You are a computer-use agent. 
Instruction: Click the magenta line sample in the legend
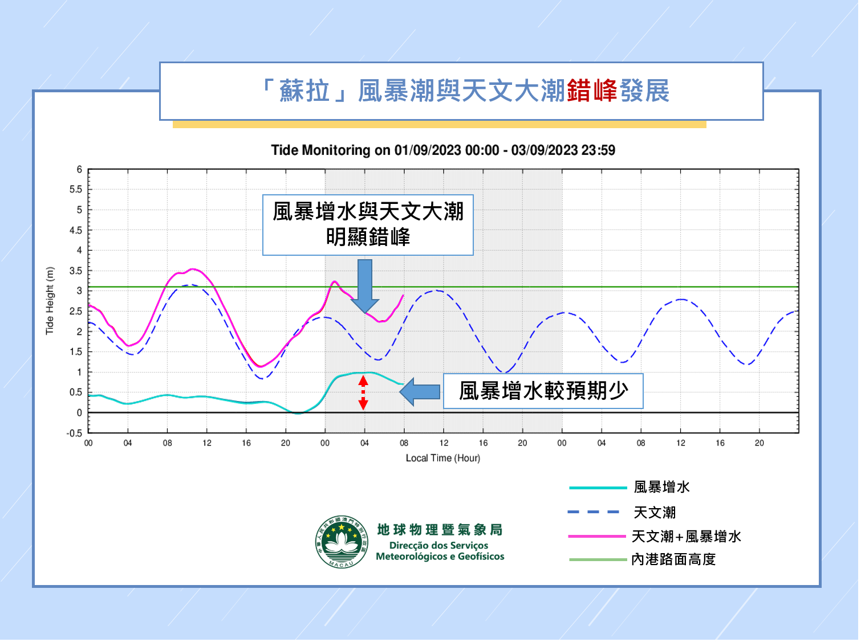pos(597,537)
